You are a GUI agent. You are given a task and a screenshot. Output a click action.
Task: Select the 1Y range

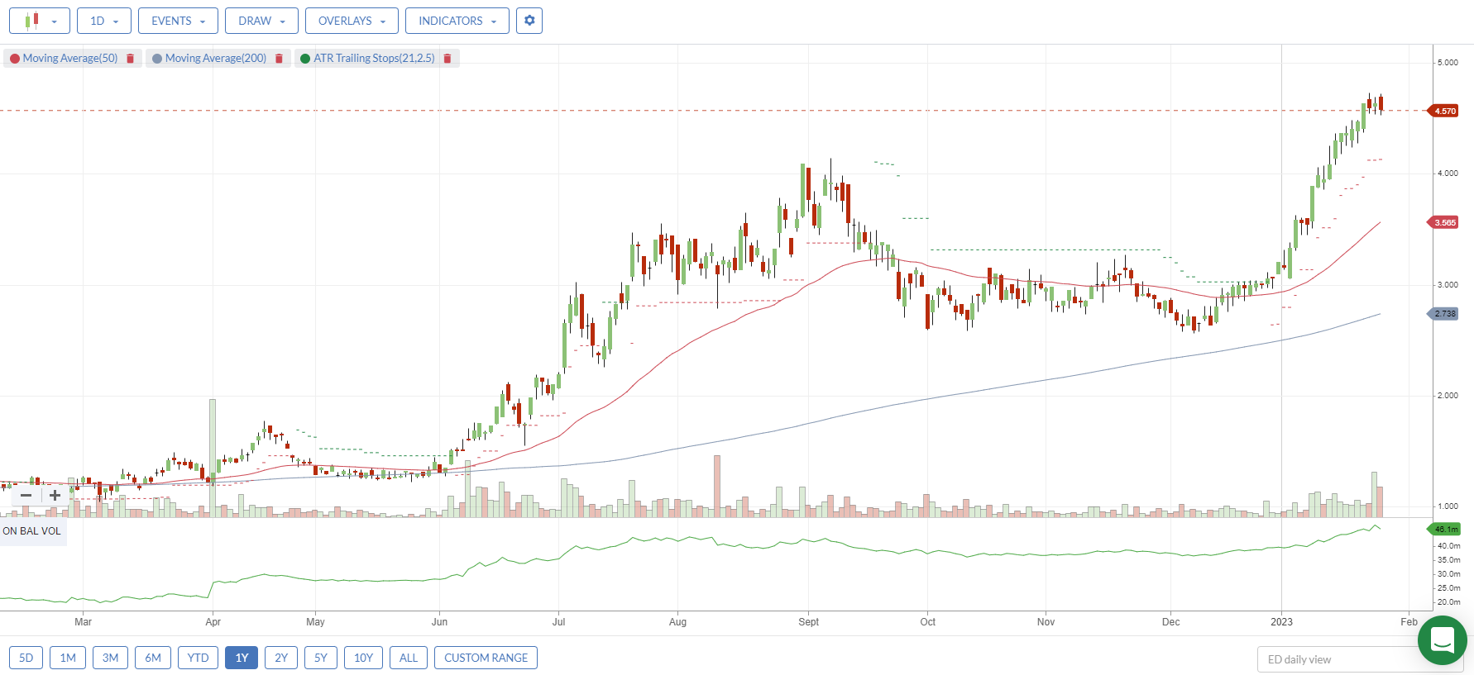(x=242, y=658)
